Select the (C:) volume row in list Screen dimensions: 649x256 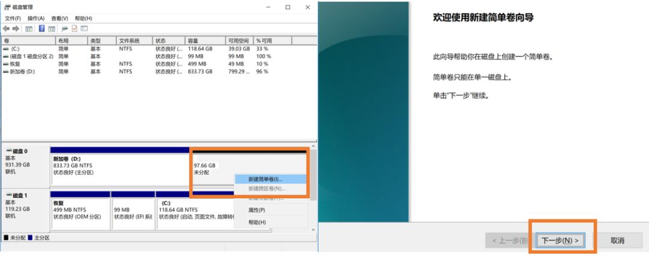[159, 49]
